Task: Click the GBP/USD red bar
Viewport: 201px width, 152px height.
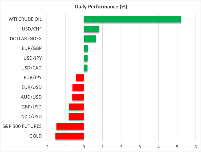Action: 76,107
